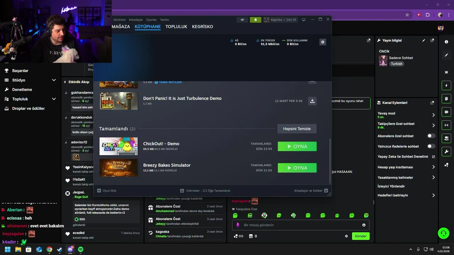Open Chrome extensions puzzle icon

(x=427, y=15)
